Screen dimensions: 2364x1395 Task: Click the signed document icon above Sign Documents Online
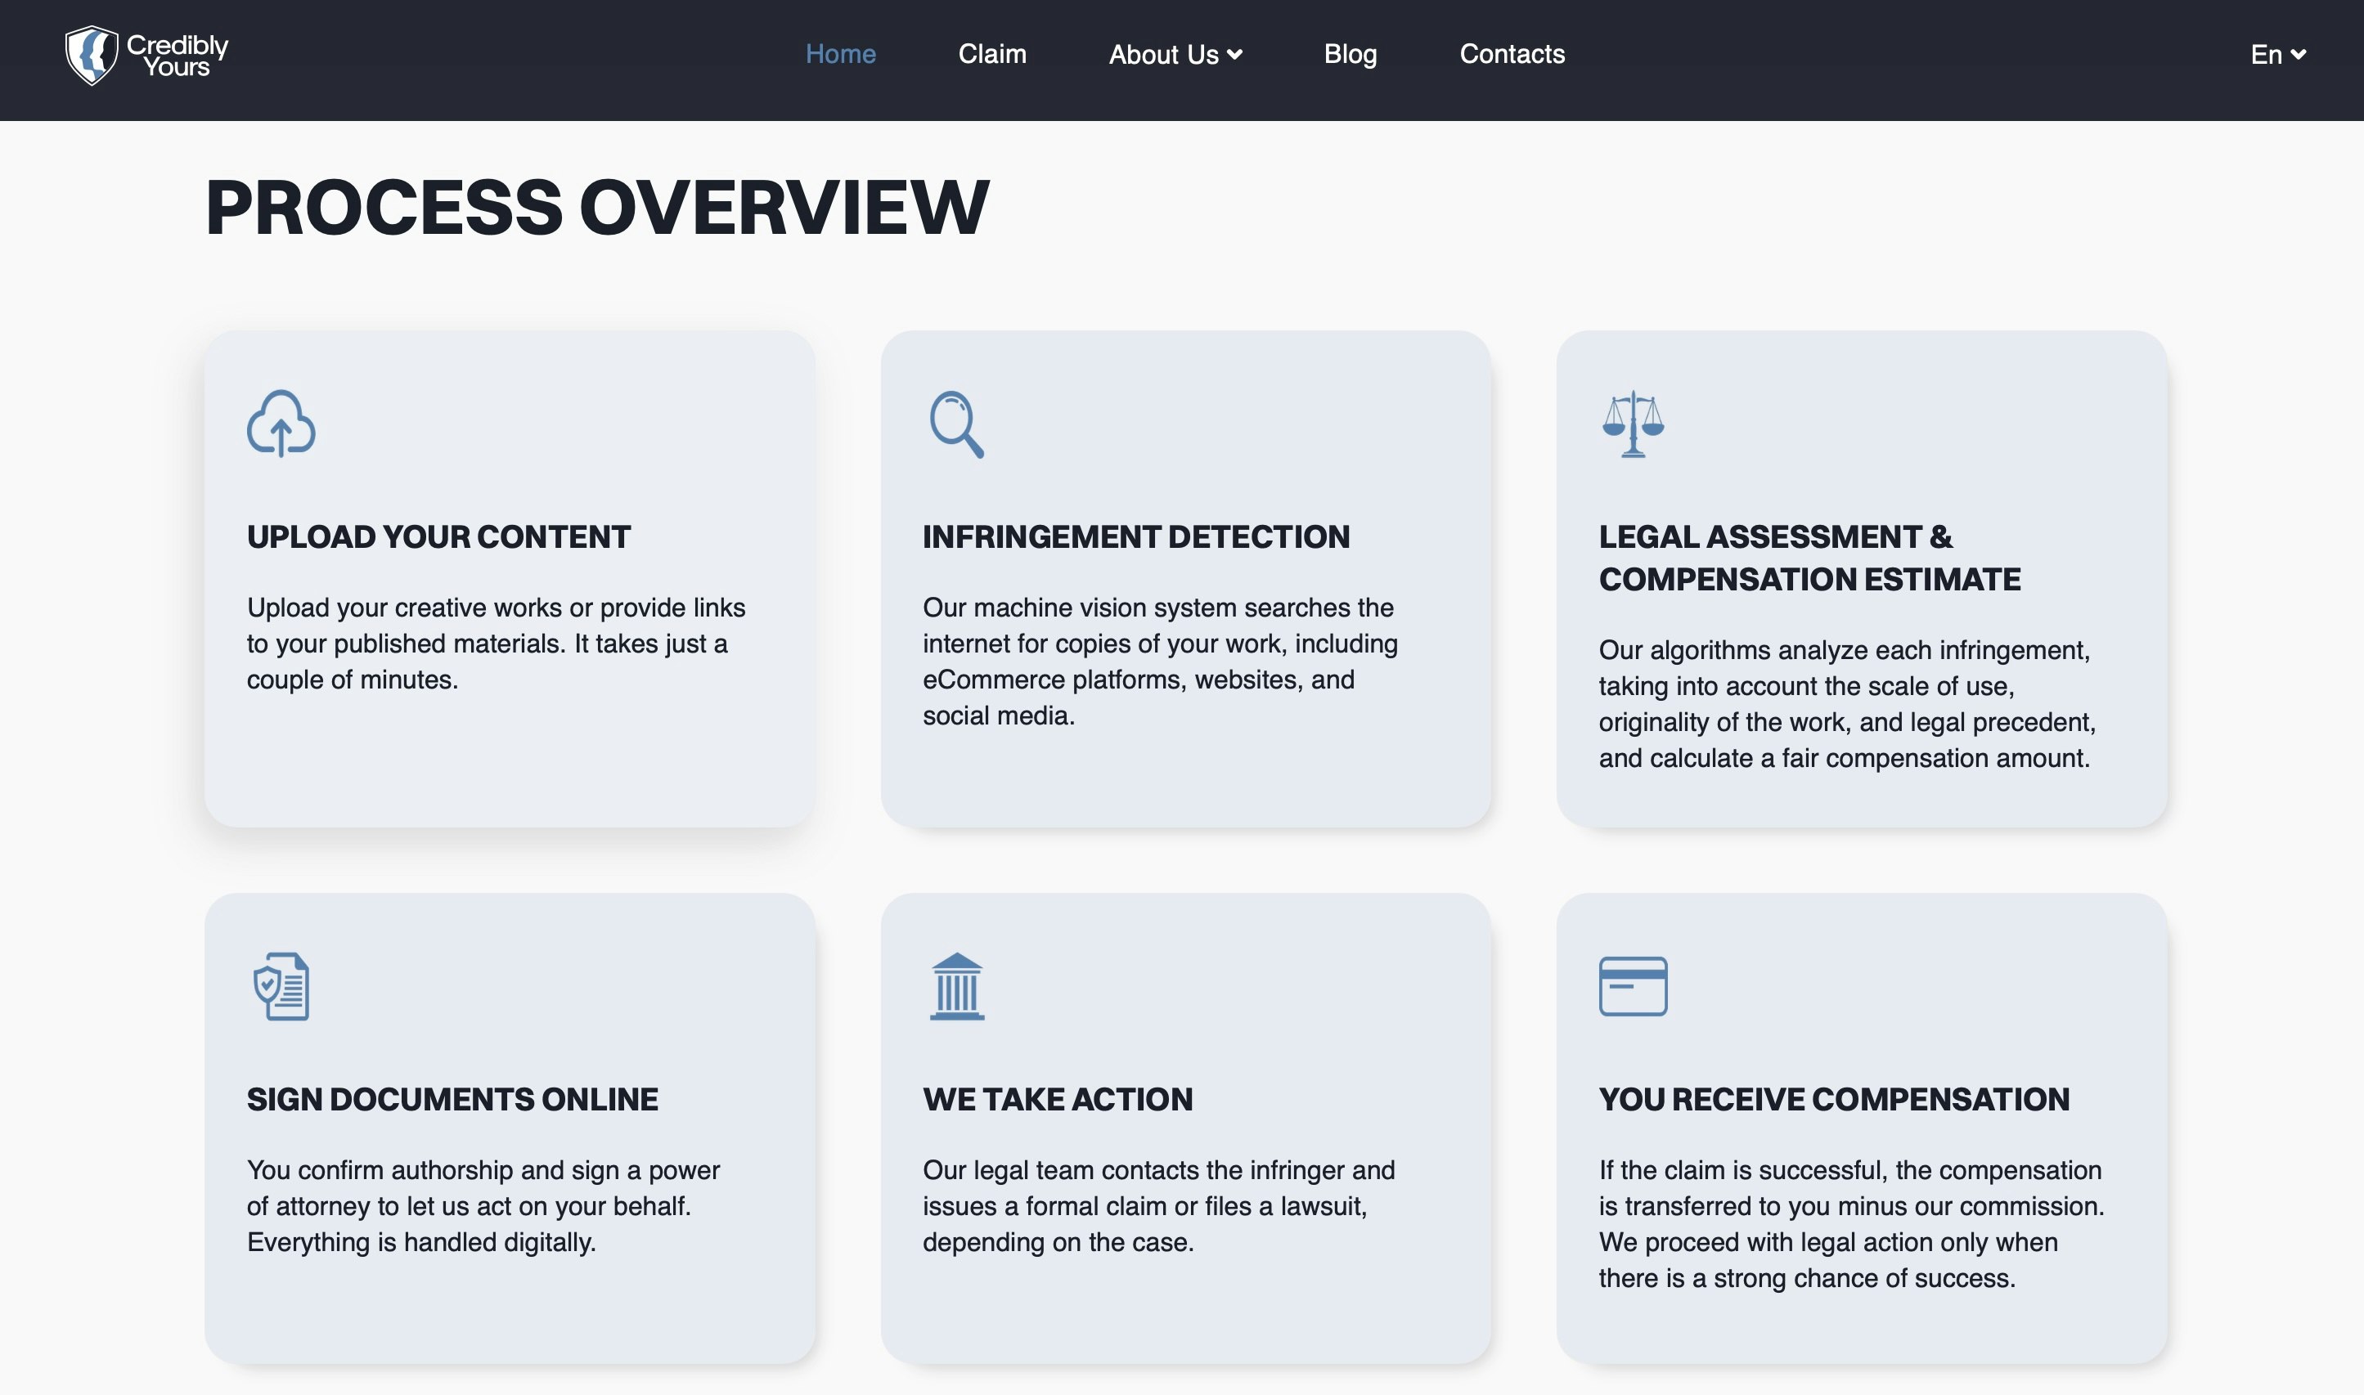tap(279, 987)
